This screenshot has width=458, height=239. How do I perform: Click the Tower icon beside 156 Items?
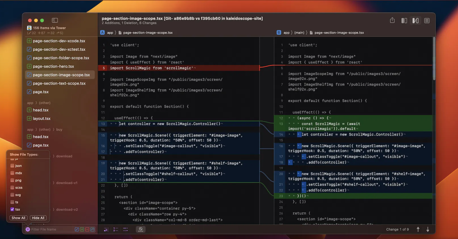[x=29, y=28]
